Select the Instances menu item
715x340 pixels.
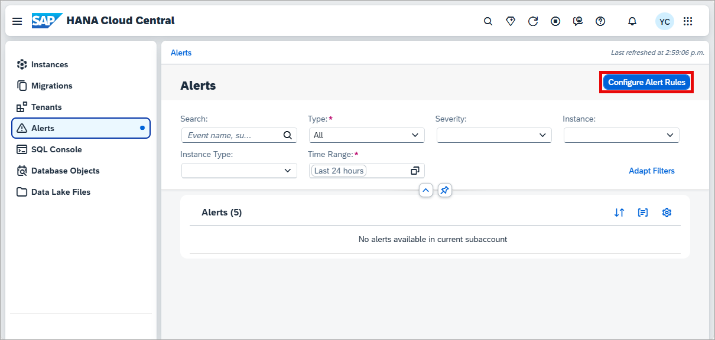pyautogui.click(x=81, y=64)
